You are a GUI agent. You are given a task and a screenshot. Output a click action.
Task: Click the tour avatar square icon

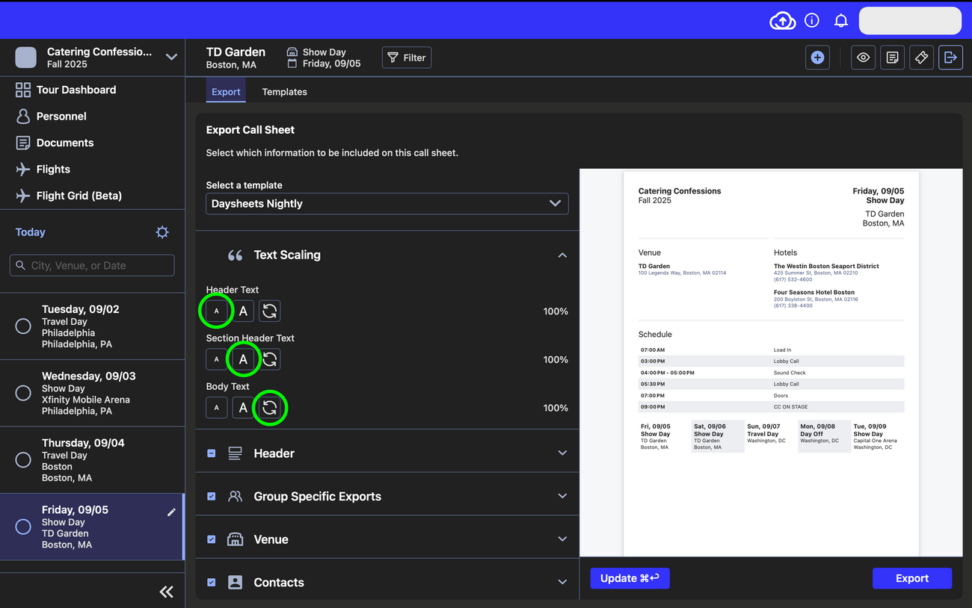click(26, 58)
